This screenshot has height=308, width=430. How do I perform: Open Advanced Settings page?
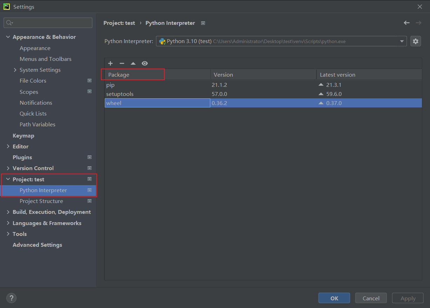click(x=37, y=245)
